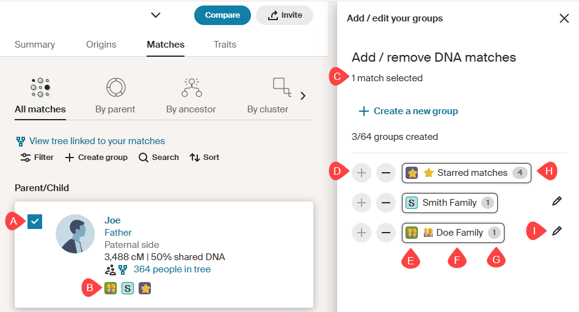The image size is (579, 312).
Task: Switch to the Origins tab
Action: tap(101, 45)
